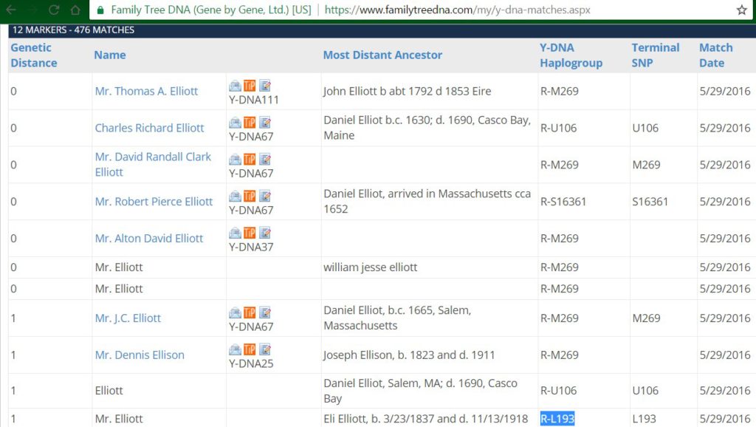Sort by Most Distant Ancestor column
Image resolution: width=756 pixels, height=427 pixels.
[382, 55]
